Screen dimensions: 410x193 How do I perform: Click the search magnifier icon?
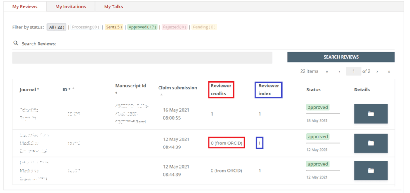coord(16,43)
